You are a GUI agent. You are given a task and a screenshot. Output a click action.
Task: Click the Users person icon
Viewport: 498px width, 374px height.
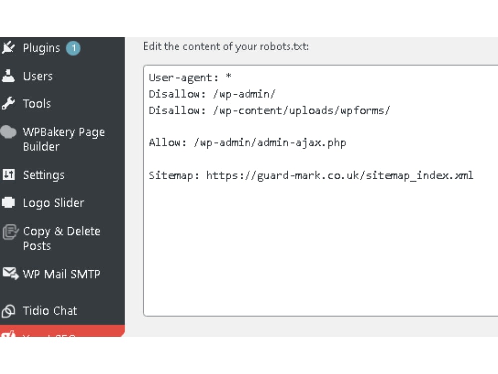(8, 76)
